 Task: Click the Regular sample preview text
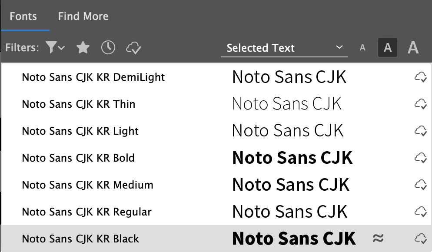[x=290, y=212]
